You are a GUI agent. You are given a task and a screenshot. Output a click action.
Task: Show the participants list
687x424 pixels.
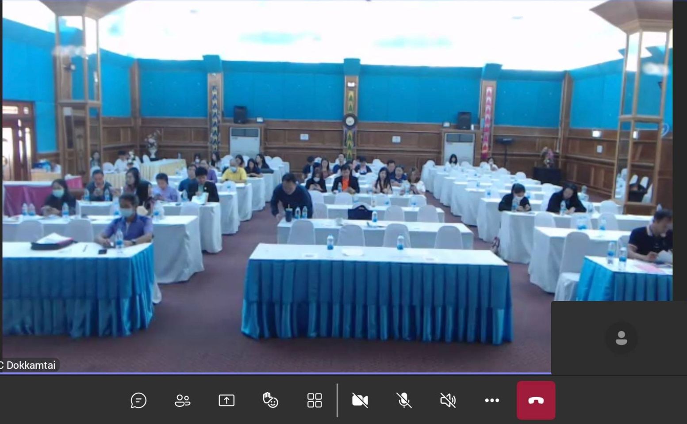click(x=182, y=401)
